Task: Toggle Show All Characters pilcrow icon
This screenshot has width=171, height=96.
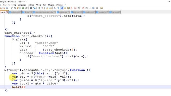Action: tap(58, 8)
